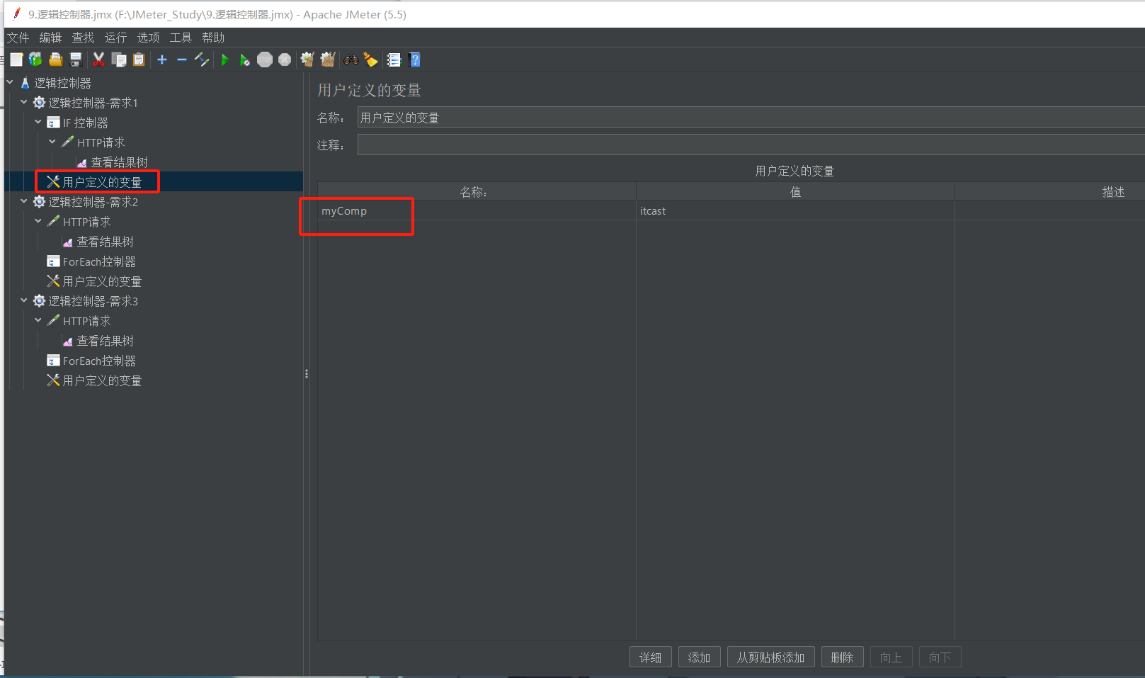Click the 删除 button
1145x678 pixels.
tap(843, 657)
